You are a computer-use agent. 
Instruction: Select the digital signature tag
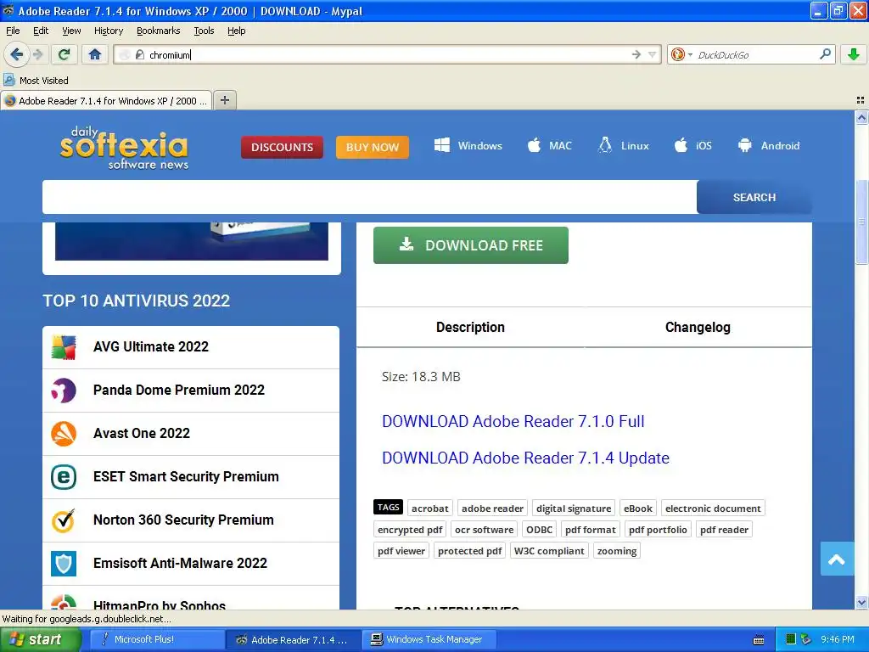pos(574,508)
